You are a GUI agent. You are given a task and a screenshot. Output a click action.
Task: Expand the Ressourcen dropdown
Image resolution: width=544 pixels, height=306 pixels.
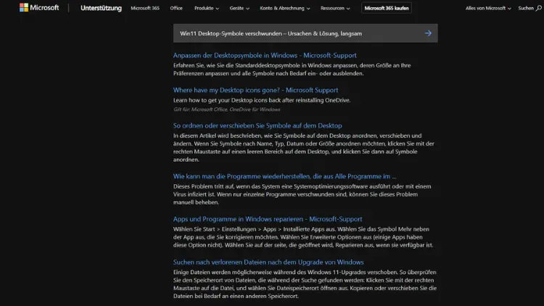[335, 8]
